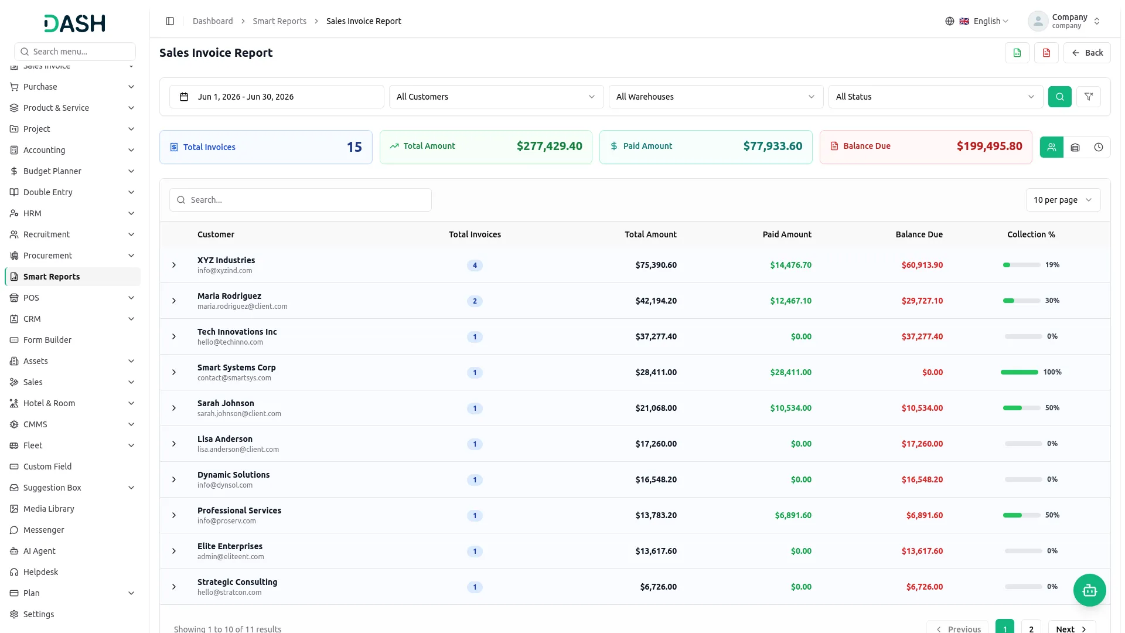This screenshot has width=1125, height=633.
Task: Click the Total Invoices summary card
Action: pyautogui.click(x=266, y=147)
